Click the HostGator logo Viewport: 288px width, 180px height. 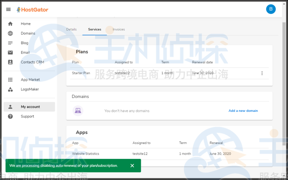coord(32,10)
